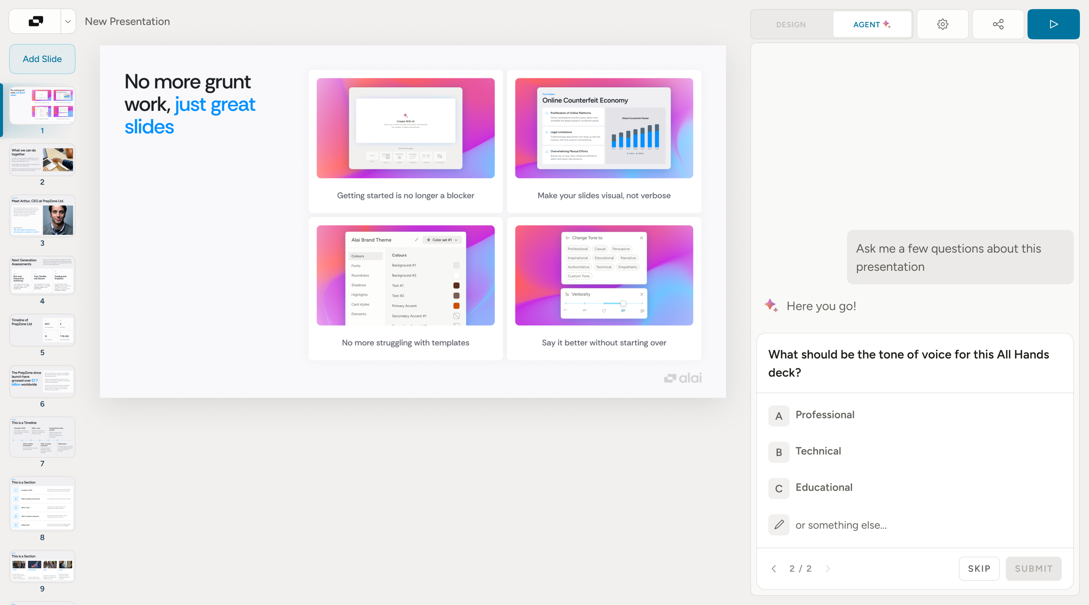1089x605 pixels.
Task: Start presentation with the play button
Action: pos(1053,24)
